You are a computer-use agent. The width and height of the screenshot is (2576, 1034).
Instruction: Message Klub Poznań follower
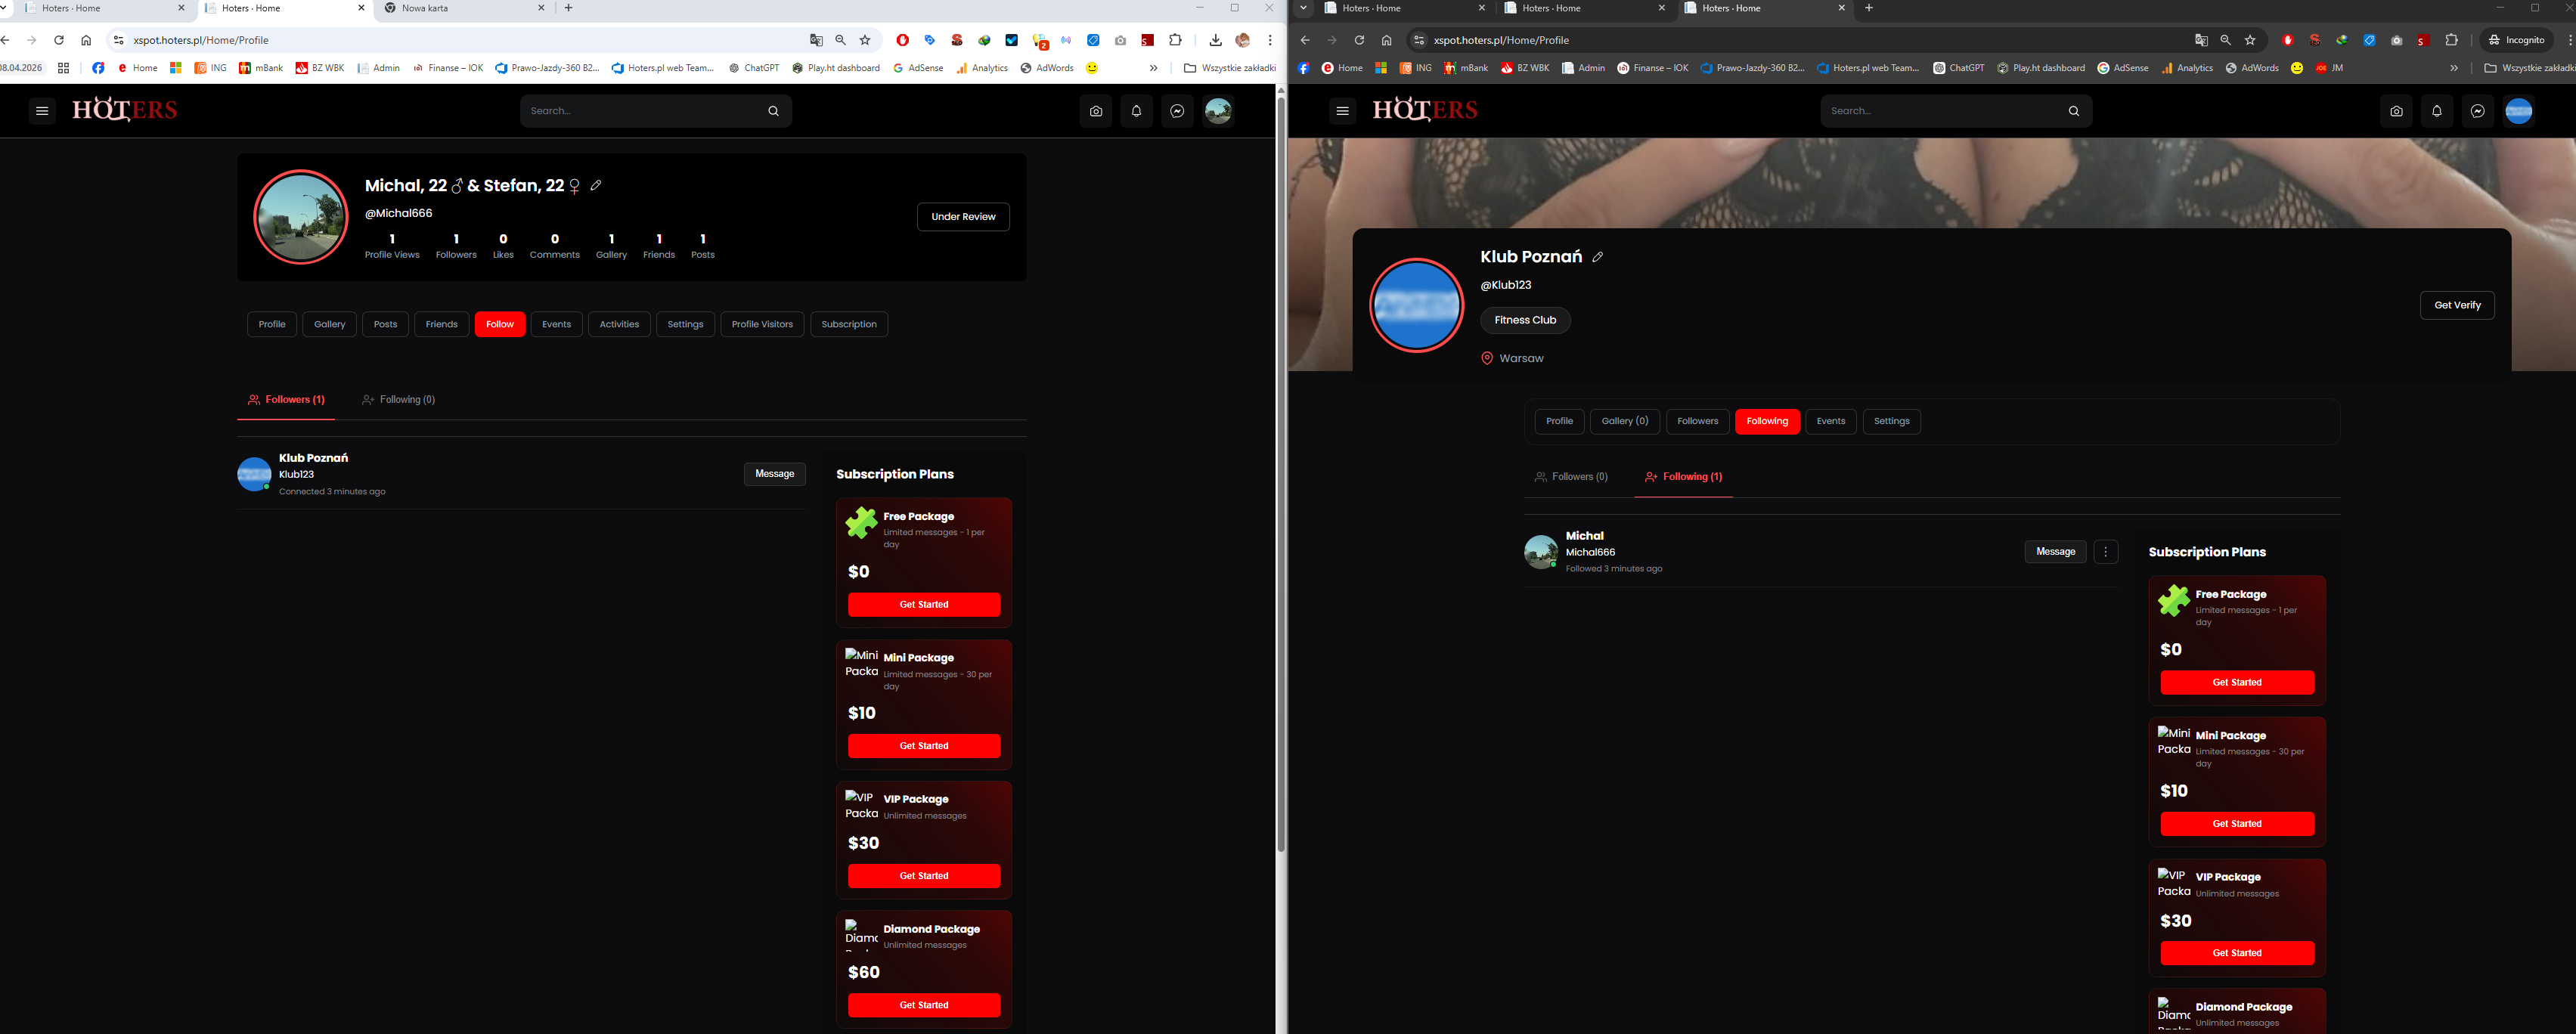pyautogui.click(x=774, y=474)
